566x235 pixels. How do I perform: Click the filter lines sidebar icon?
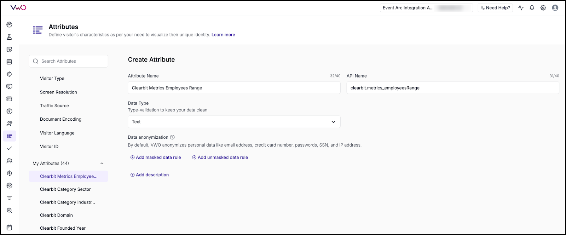click(x=10, y=198)
